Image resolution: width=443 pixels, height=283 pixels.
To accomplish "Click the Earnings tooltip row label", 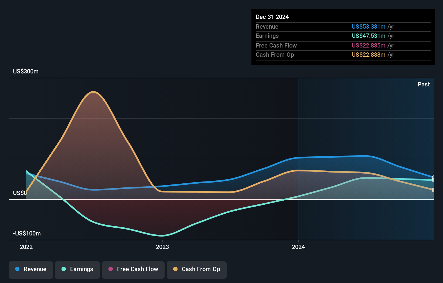I will coord(267,36).
